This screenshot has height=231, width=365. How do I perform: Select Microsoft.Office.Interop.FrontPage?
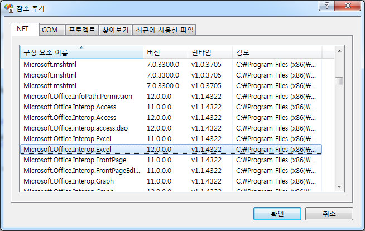171,160
